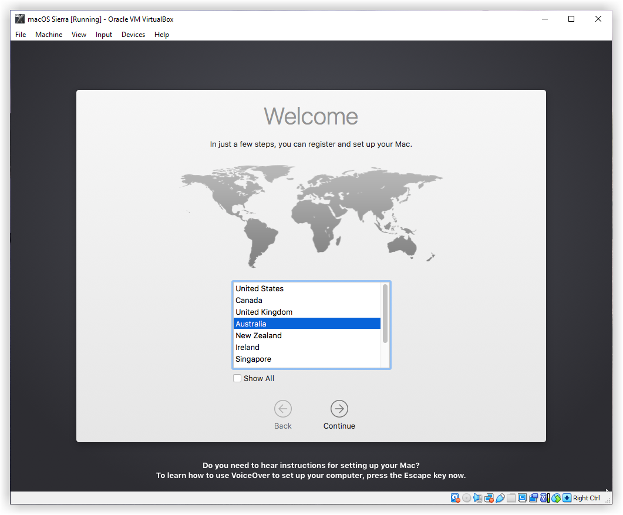Click the display settings status icon
623x515 pixels.
coord(523,498)
